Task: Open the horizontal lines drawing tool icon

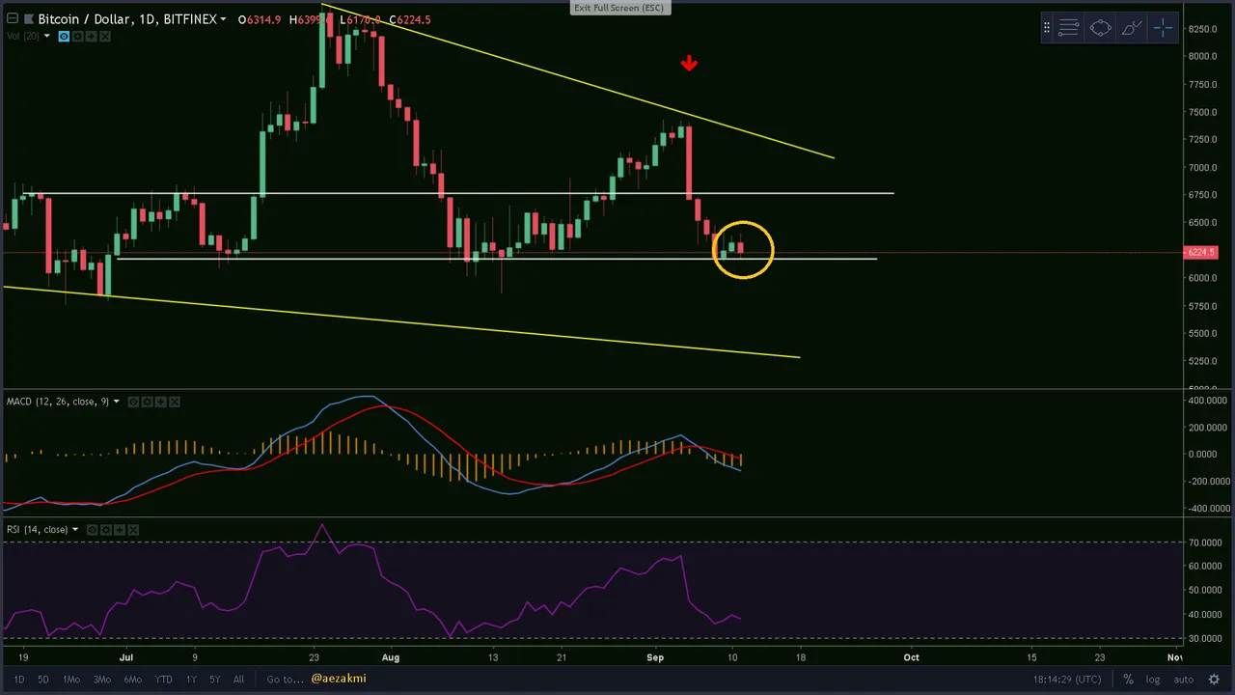Action: tap(1068, 28)
